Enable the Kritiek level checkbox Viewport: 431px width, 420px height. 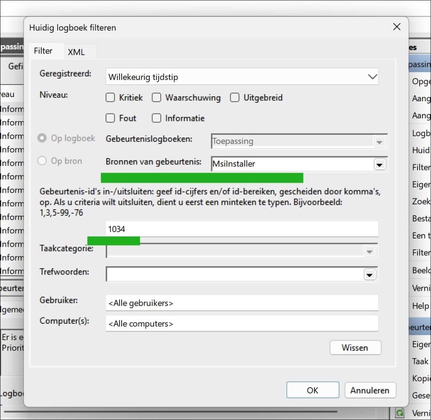pyautogui.click(x=110, y=97)
